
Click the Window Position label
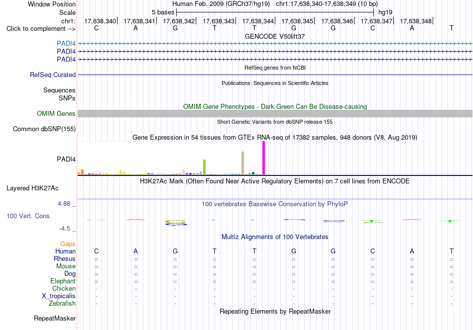click(52, 4)
